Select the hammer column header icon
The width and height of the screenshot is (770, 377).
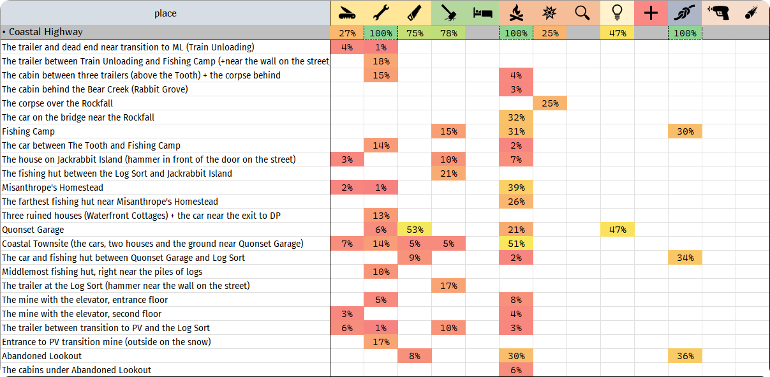(448, 13)
